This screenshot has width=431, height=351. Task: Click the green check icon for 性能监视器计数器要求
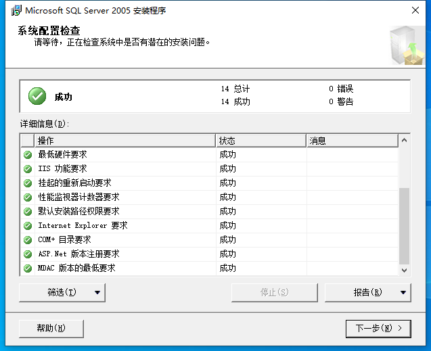pyautogui.click(x=28, y=197)
